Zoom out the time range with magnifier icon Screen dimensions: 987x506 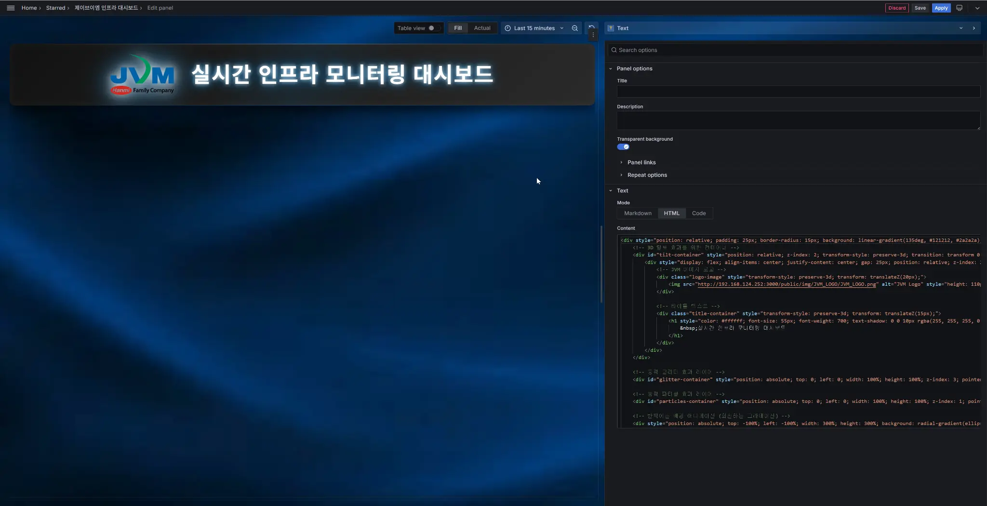574,28
